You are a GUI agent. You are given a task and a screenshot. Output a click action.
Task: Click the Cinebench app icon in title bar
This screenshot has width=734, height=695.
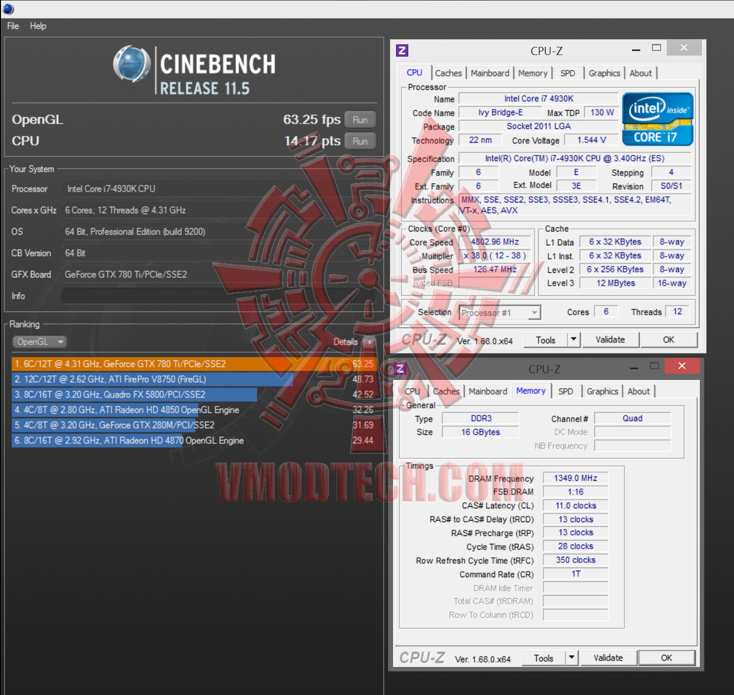(x=8, y=9)
